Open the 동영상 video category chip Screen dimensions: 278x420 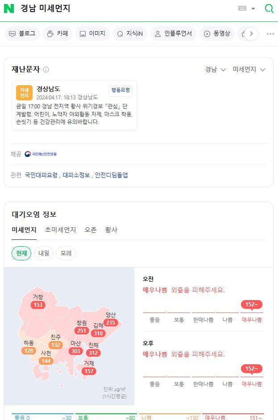217,34
